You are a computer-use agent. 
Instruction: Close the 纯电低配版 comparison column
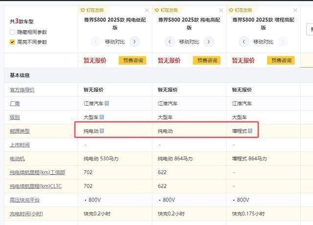tap(147, 10)
